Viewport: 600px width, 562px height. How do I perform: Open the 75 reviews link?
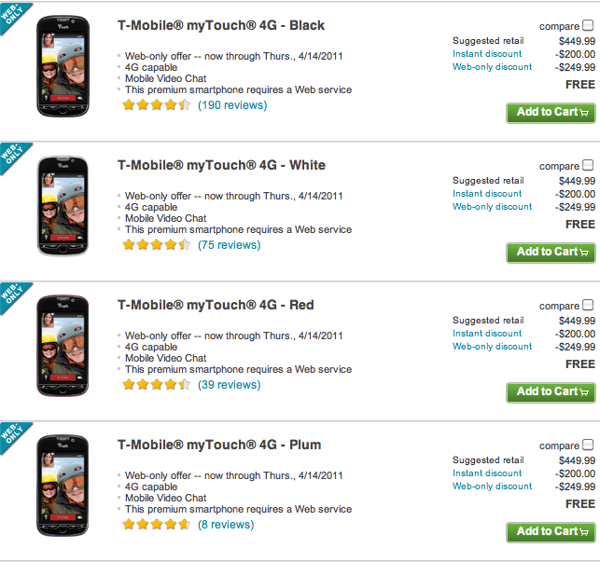[x=229, y=245]
